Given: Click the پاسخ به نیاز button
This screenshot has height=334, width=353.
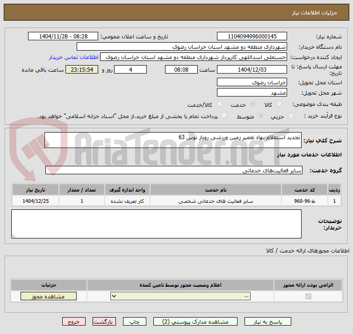Looking at the screenshot, I should (268, 322).
